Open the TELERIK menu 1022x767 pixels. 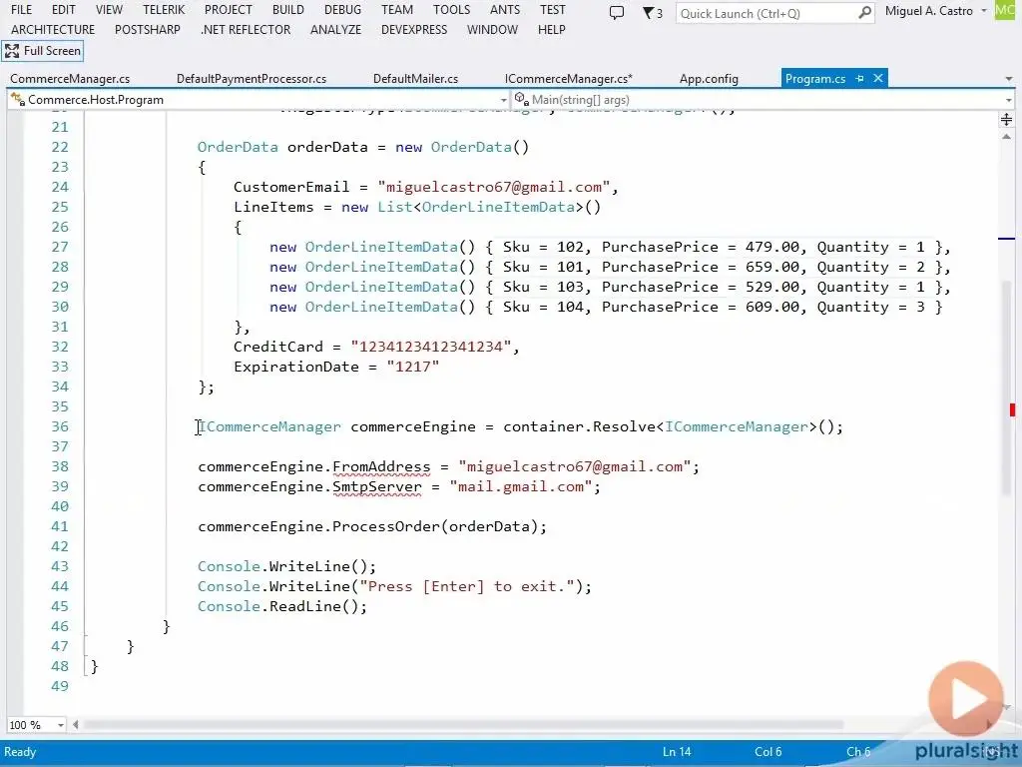pyautogui.click(x=164, y=10)
